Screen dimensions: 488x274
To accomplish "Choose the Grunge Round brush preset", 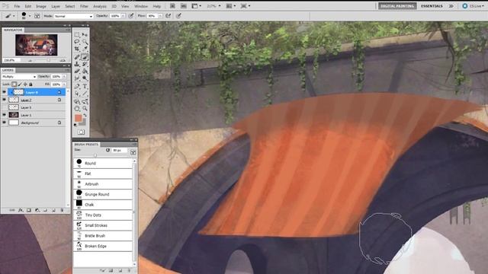I will [103, 194].
